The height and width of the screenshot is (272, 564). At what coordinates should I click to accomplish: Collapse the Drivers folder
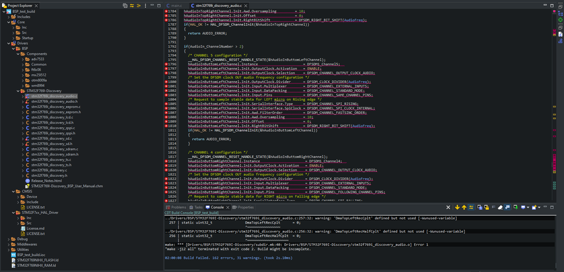pos(8,43)
